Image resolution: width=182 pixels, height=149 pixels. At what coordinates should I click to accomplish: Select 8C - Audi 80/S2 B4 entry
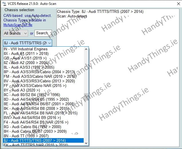click(43, 95)
